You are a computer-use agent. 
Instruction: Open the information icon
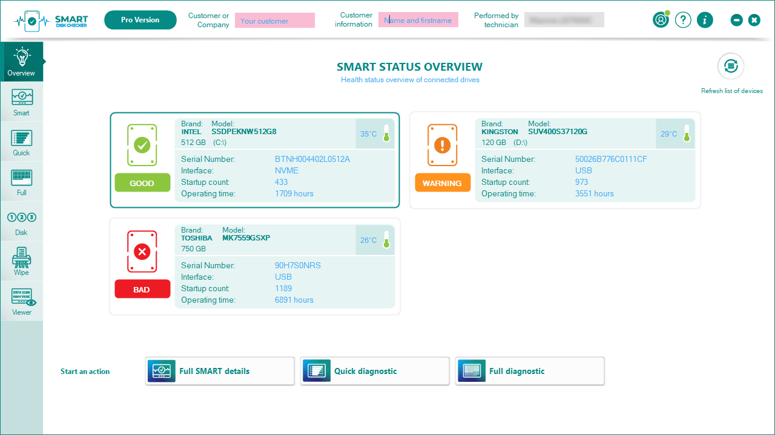[705, 20]
